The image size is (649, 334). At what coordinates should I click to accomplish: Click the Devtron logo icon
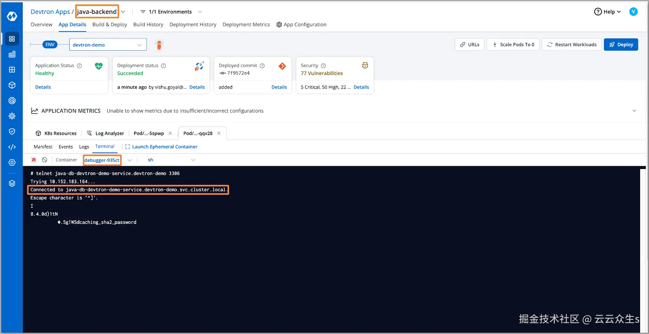click(12, 16)
